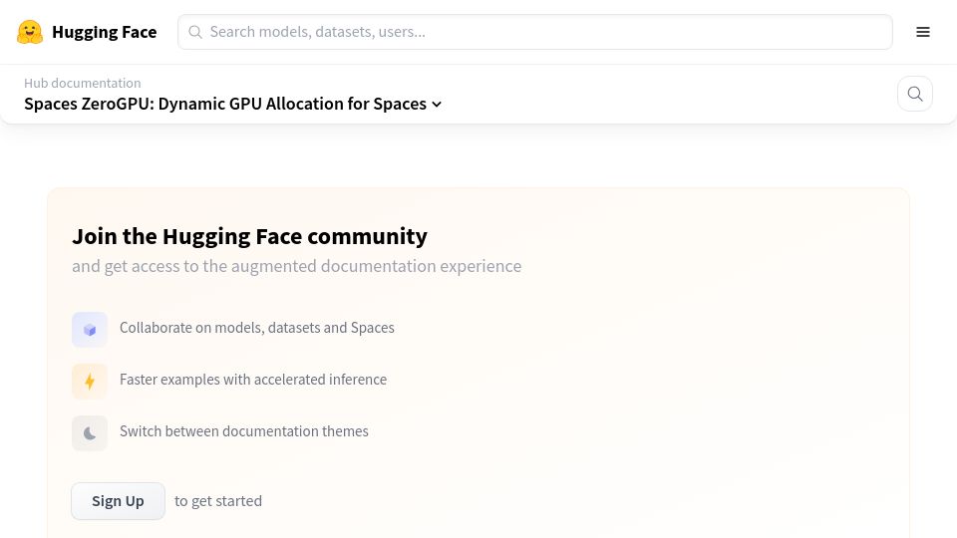Click 'Join the Hugging Face community' heading
The height and width of the screenshot is (538, 957).
point(249,236)
